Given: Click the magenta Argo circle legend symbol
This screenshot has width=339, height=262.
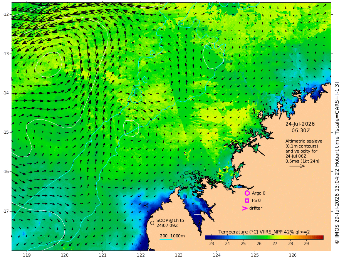Looking at the screenshot, I should coord(247,193).
